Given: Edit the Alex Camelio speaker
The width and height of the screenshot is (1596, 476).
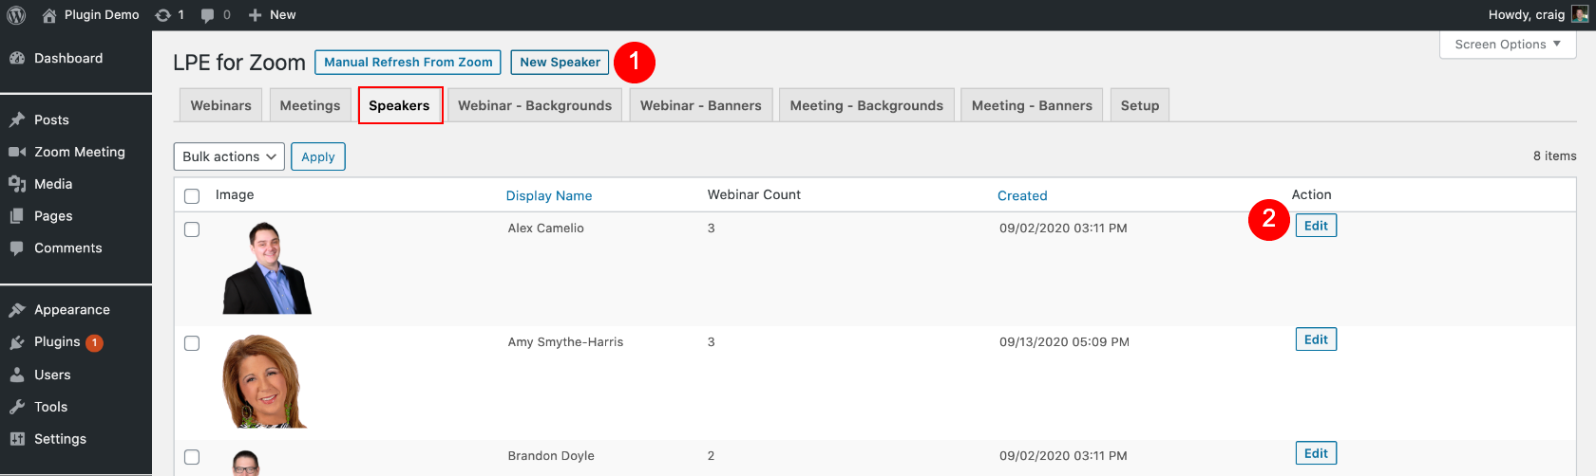Looking at the screenshot, I should click(x=1316, y=226).
